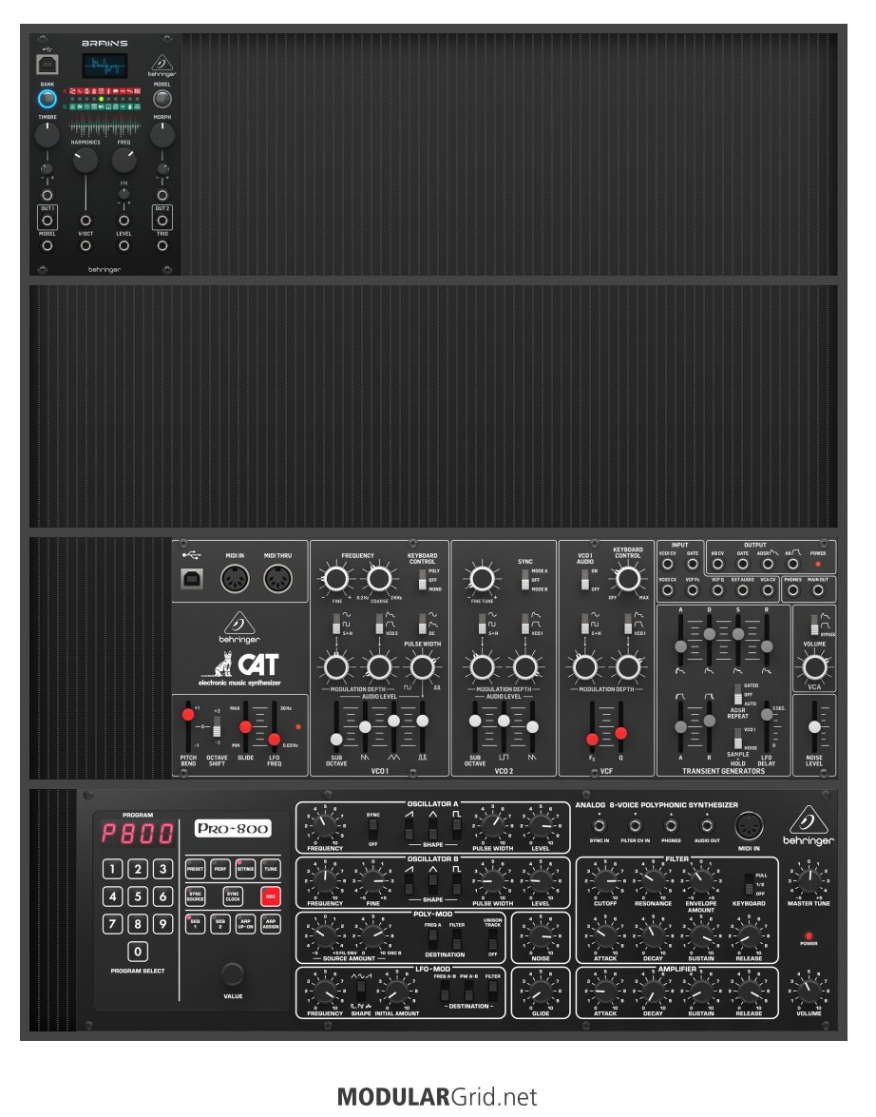The width and height of the screenshot is (876, 1117).
Task: Click the Pro-800 ARP ASSIGN button
Action: [x=271, y=924]
